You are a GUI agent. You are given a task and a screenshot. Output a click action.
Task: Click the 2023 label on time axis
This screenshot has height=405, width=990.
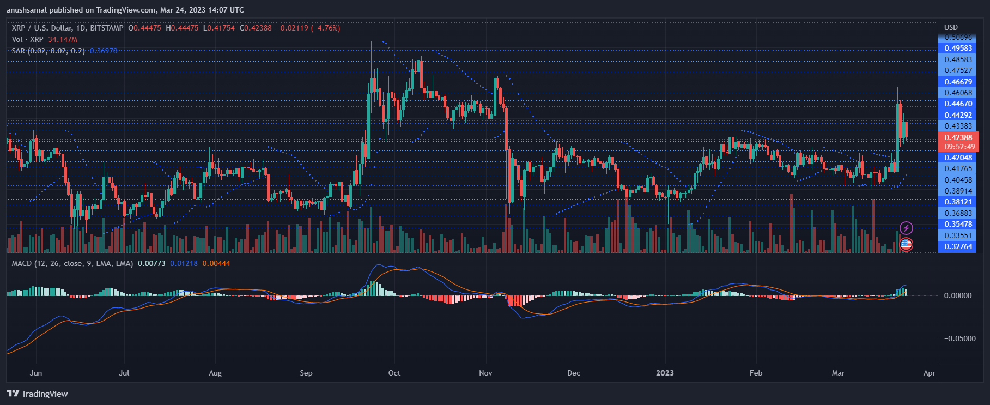(665, 373)
